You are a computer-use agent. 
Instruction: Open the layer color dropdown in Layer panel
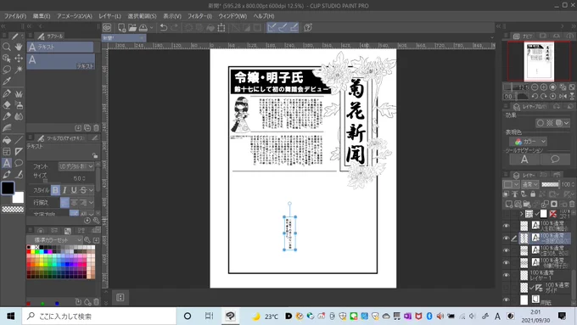511,184
